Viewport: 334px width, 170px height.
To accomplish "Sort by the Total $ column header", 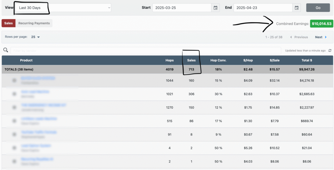I will pyautogui.click(x=307, y=60).
